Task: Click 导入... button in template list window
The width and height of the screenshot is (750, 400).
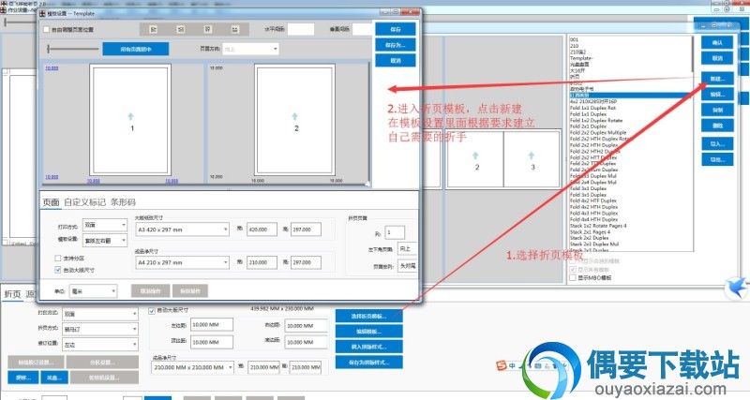Action: click(x=717, y=143)
